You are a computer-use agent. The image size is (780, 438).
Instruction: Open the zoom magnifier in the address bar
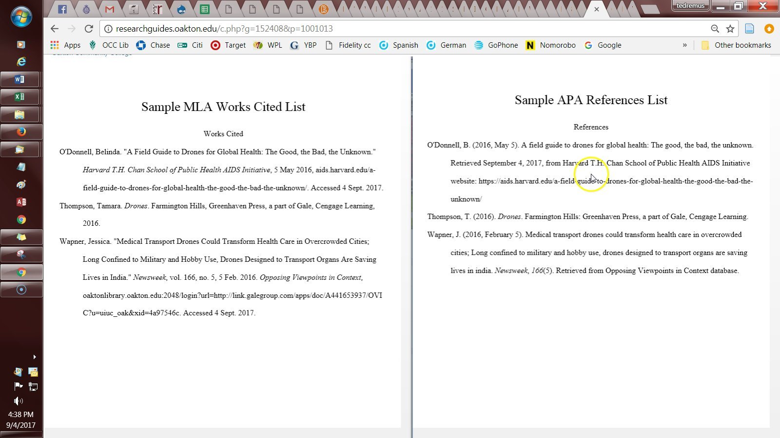pos(715,29)
